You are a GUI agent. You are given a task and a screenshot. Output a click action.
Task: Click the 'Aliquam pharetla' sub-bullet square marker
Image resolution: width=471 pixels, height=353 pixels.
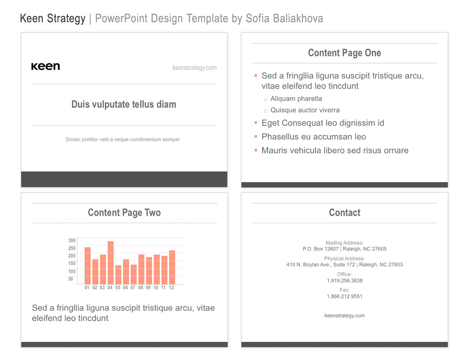tap(266, 100)
